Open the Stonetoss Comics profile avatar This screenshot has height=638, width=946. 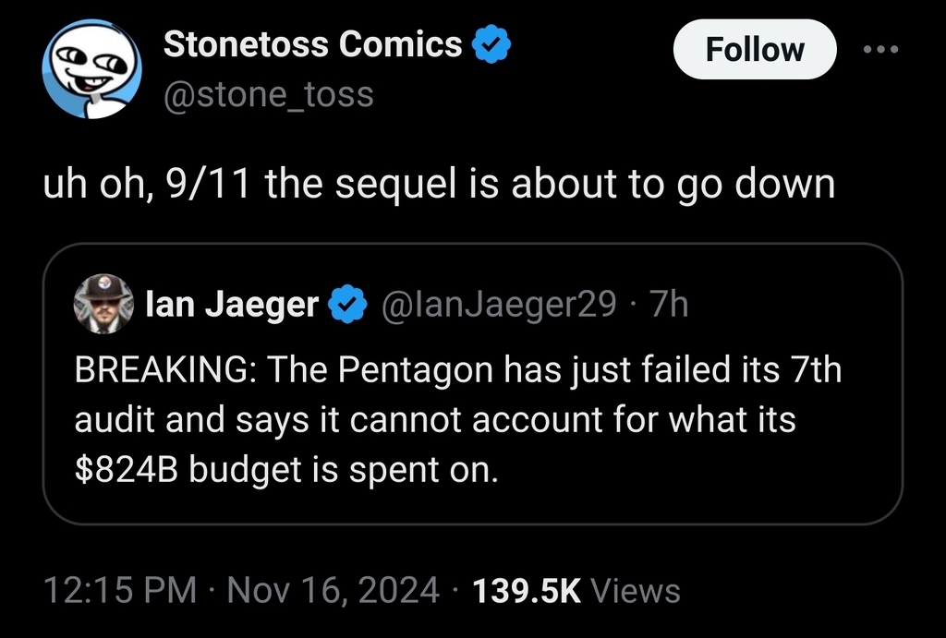pos(92,71)
